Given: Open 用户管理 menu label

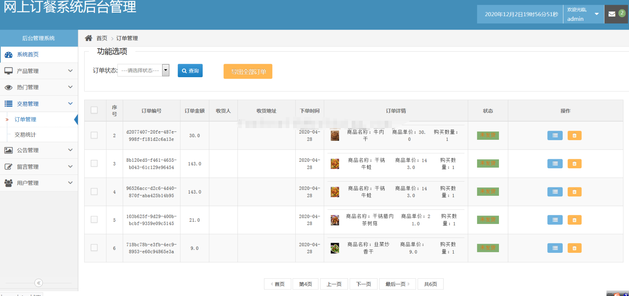Looking at the screenshot, I should point(28,183).
